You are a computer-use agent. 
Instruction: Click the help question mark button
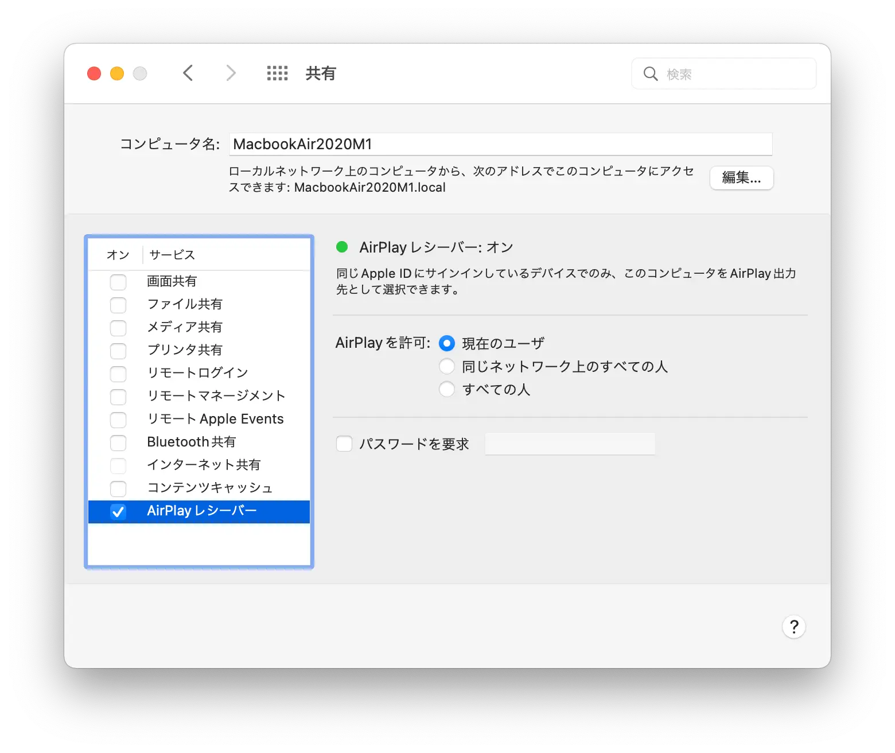tap(794, 627)
